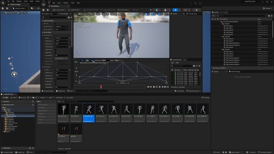Browse to asset icon in blend space toolbar
Image resolution: width=274 pixels, height=154 pixels.
tap(48, 10)
